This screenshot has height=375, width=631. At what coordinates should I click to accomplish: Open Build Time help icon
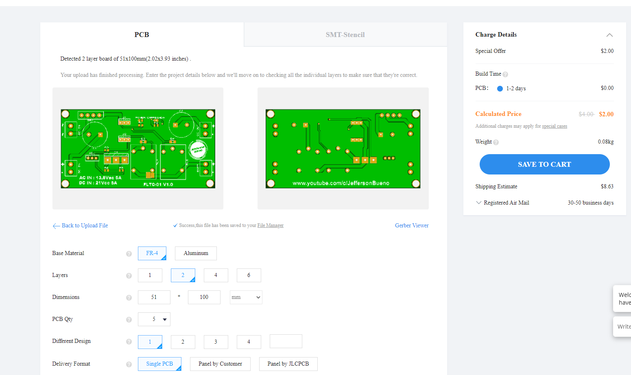point(505,74)
